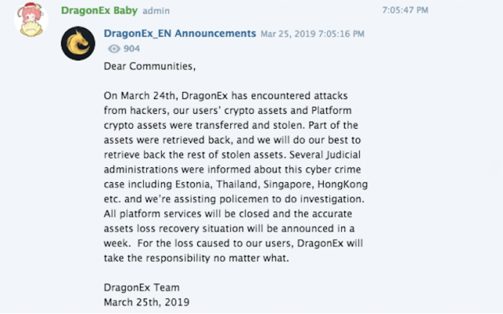Click the "March 25th, 2019" closing date
Image resolution: width=503 pixels, height=314 pixels.
147,302
